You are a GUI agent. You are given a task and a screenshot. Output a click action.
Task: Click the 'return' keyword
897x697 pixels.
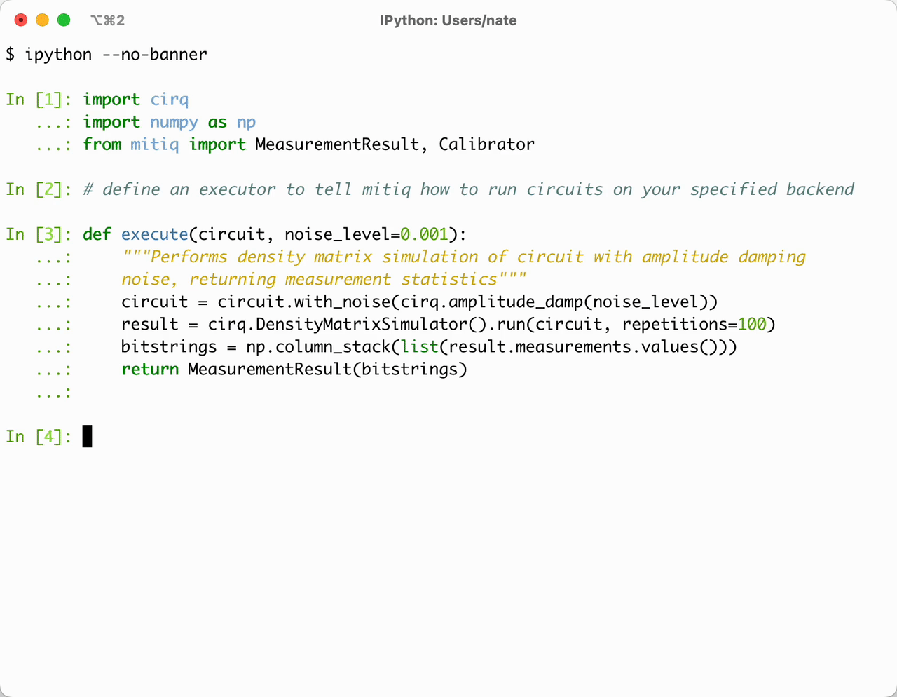point(150,370)
